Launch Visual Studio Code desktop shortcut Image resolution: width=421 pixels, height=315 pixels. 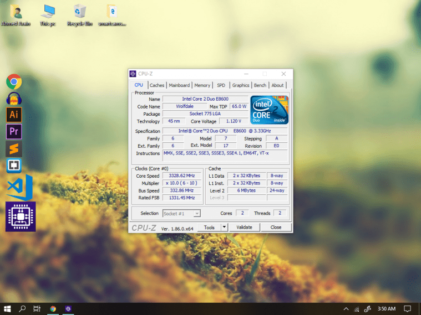tap(20, 188)
